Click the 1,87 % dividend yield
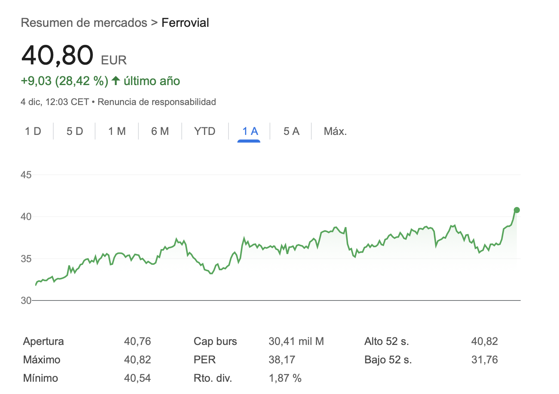559x394 pixels. 285,378
